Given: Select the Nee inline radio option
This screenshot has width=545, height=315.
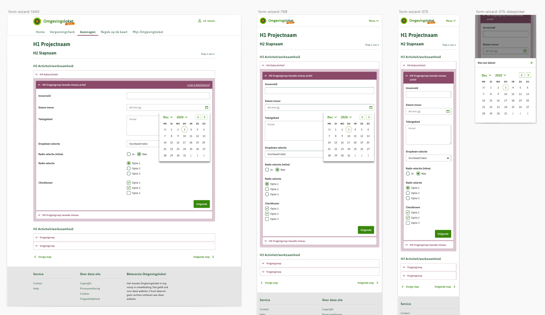Looking at the screenshot, I should click(x=139, y=154).
